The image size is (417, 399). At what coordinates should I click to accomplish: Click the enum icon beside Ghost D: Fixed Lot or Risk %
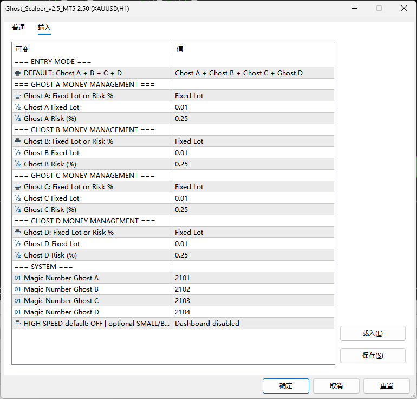coord(17,233)
